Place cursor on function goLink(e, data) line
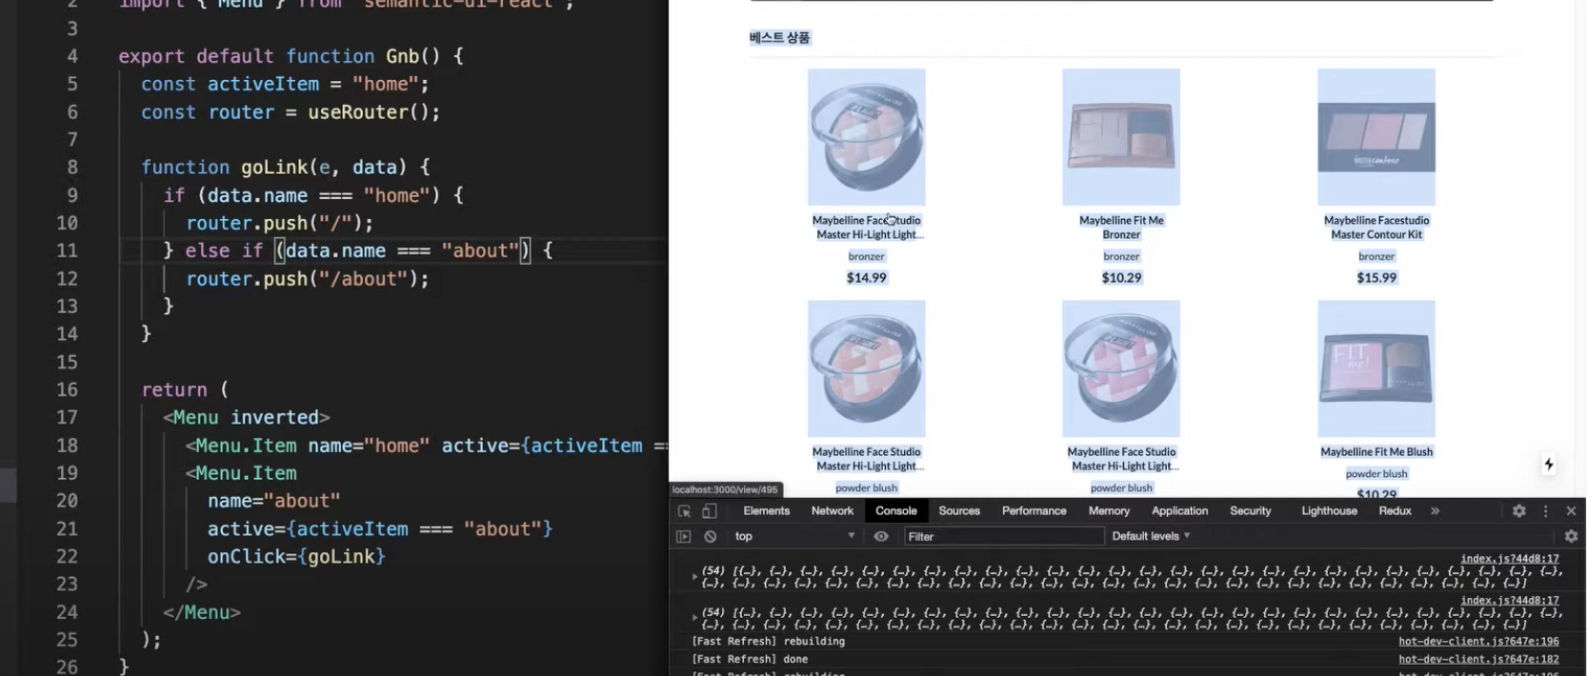The height and width of the screenshot is (676, 1587). click(x=286, y=168)
